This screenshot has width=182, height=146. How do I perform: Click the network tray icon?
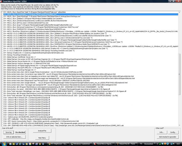tap(172, 144)
